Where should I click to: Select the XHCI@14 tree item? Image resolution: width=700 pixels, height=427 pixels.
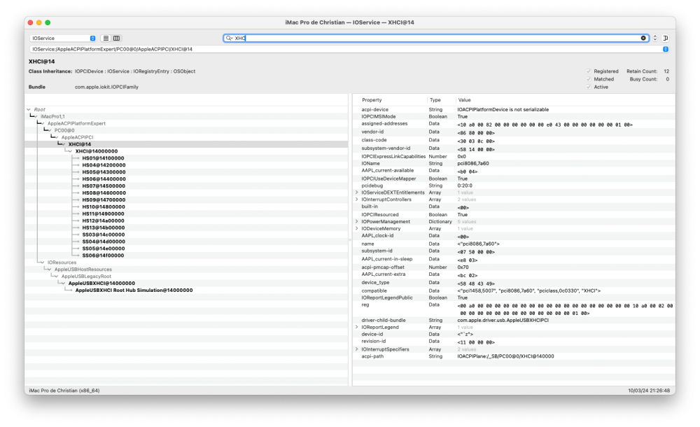pyautogui.click(x=80, y=144)
